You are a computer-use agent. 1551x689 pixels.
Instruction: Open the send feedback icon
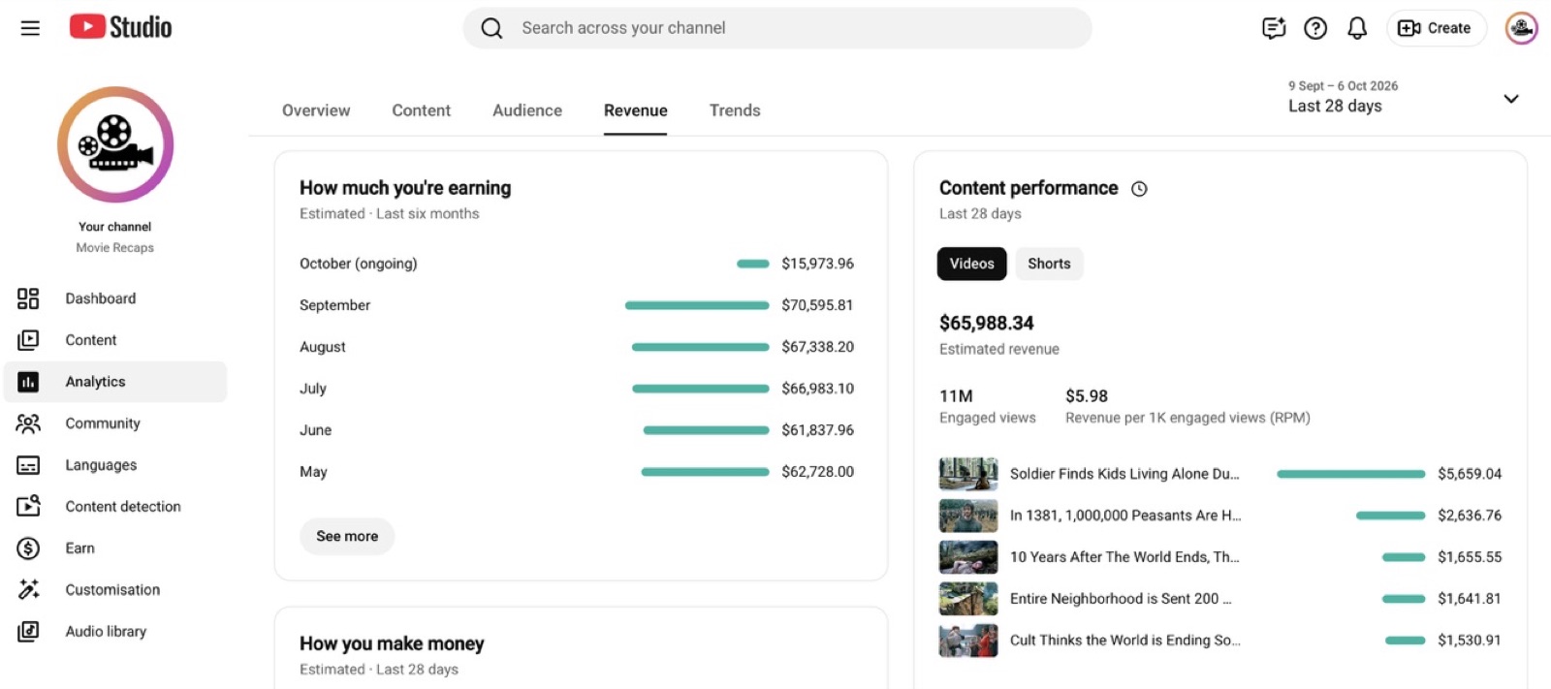1274,28
